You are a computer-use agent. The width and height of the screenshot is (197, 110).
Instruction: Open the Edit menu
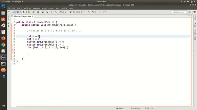[x=14, y=8]
